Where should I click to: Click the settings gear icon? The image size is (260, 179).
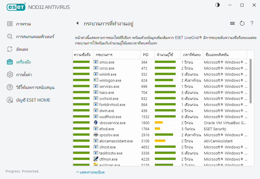10,74
